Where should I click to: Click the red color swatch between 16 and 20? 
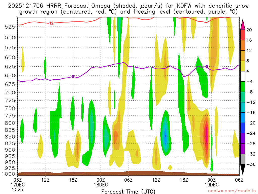243,35
